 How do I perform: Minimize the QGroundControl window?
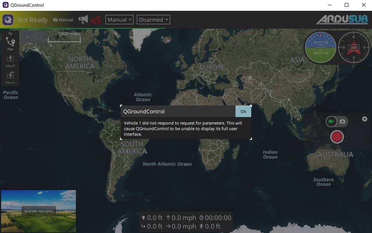point(329,5)
